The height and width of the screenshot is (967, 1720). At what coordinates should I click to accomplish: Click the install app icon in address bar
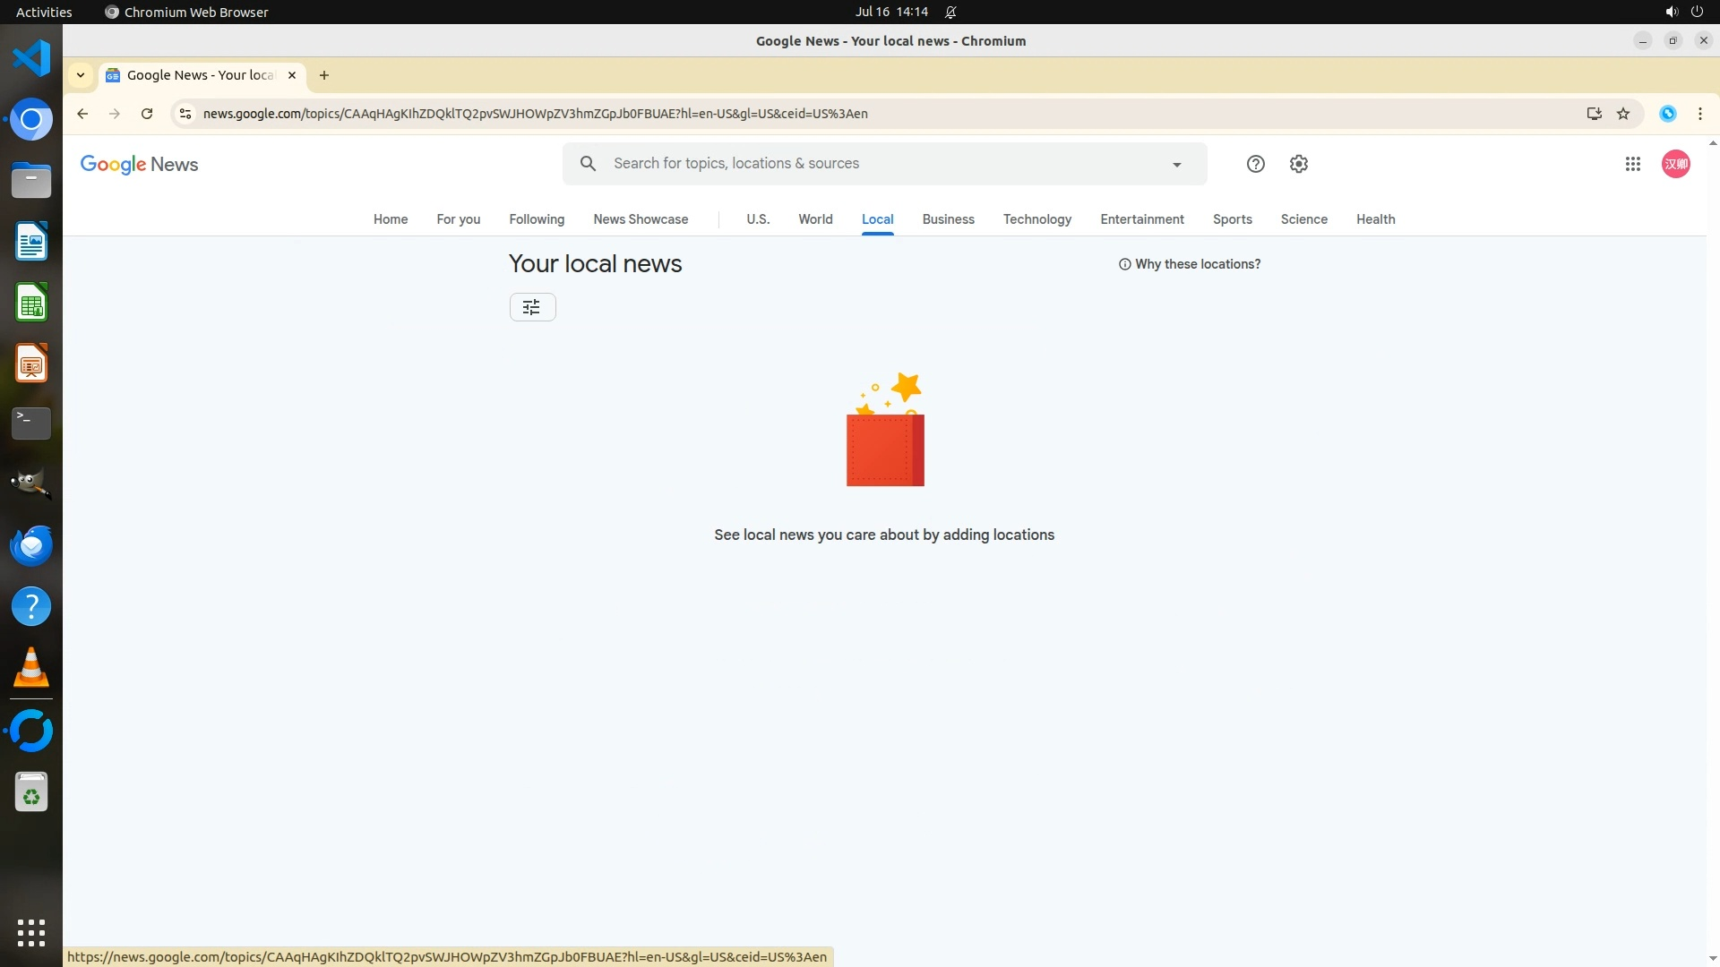tap(1594, 114)
